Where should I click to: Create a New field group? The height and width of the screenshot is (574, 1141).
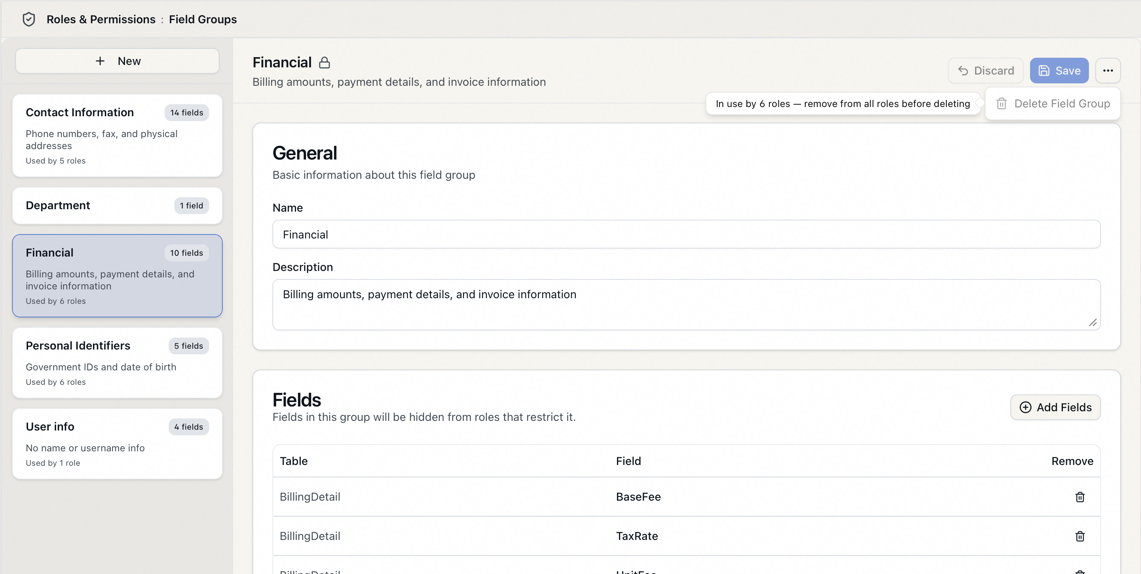[117, 61]
